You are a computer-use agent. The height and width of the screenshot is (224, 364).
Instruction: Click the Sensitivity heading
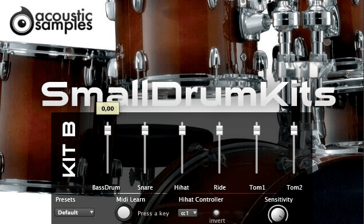pos(279,199)
